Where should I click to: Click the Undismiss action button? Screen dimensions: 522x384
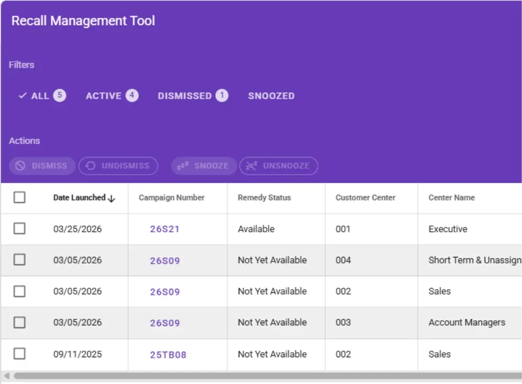[118, 166]
